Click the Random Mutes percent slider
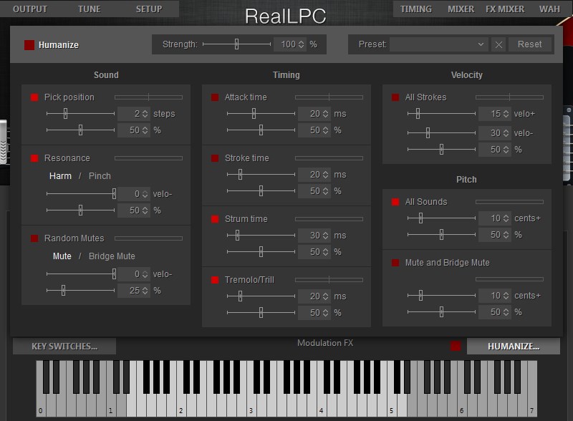The width and height of the screenshot is (573, 421). (80, 290)
